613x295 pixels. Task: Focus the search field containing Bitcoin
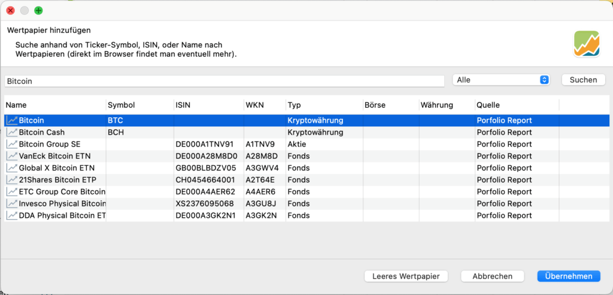point(224,81)
